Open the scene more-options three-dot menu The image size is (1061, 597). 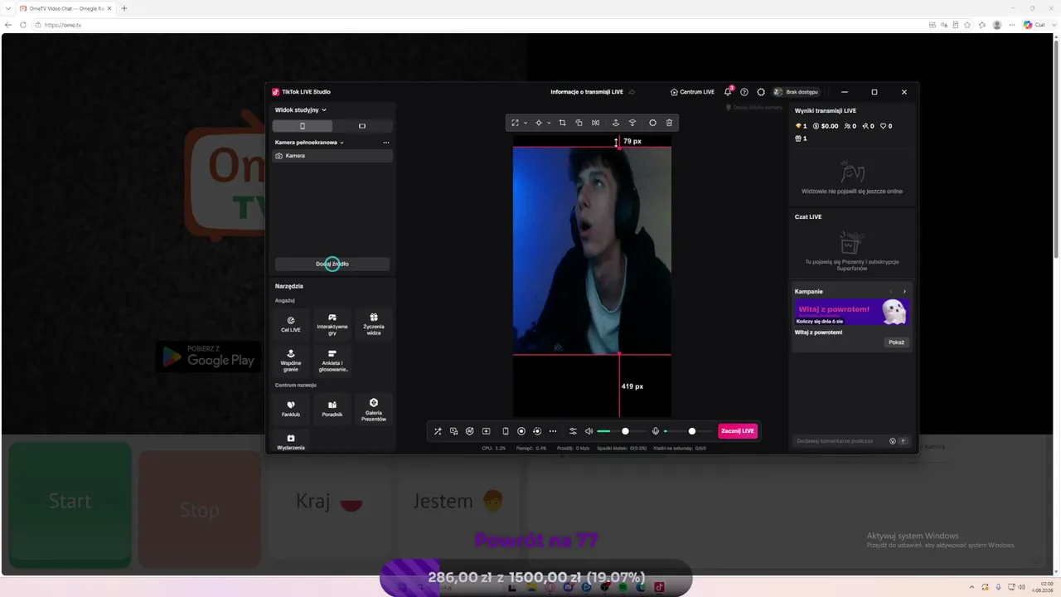coord(385,143)
